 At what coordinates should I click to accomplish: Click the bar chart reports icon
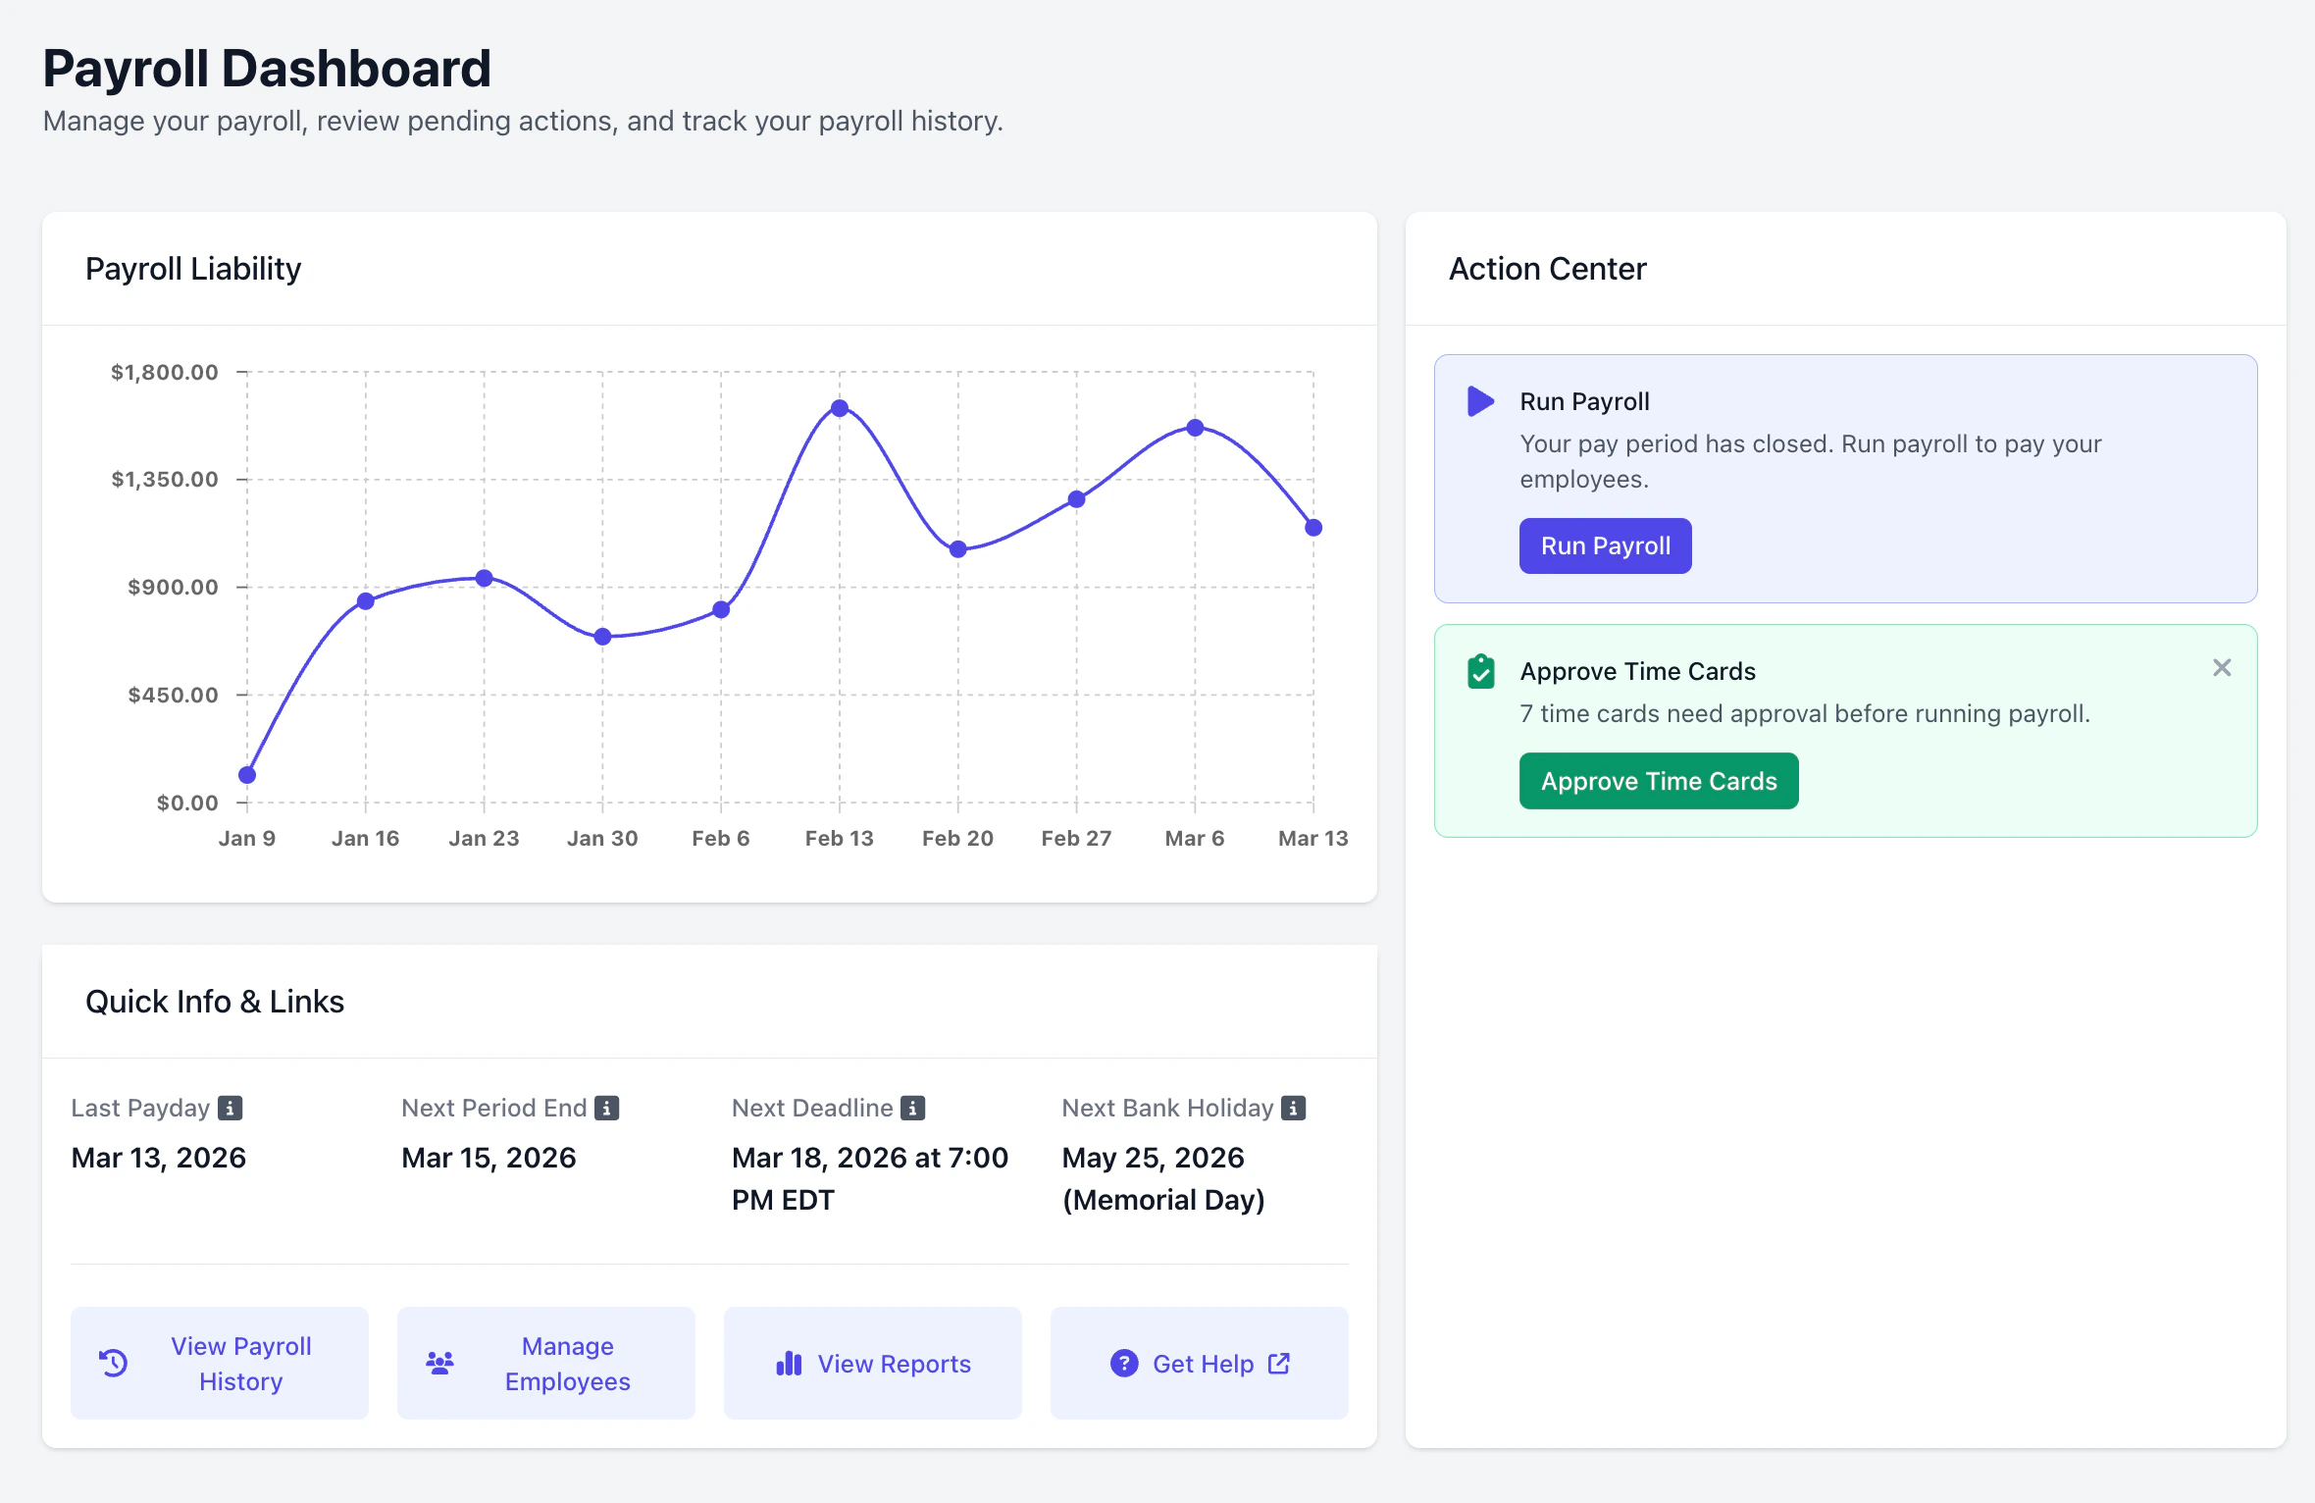[789, 1363]
